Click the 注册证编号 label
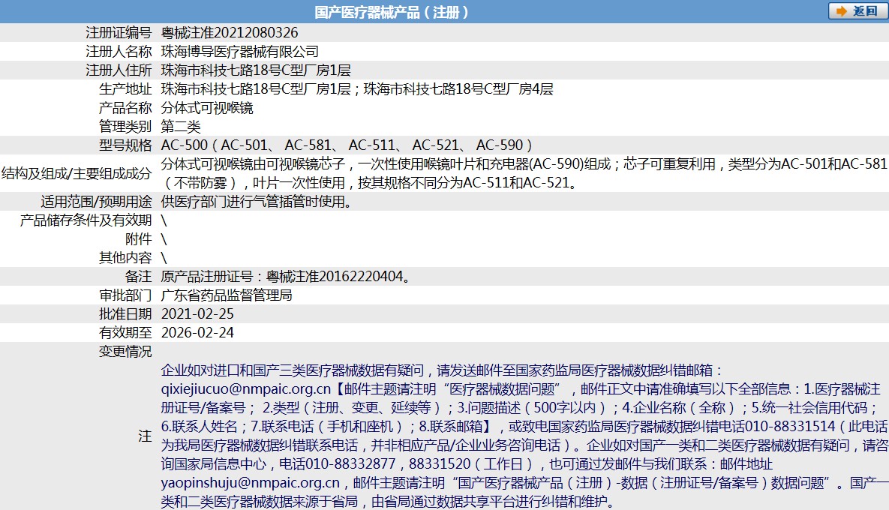Image resolution: width=889 pixels, height=510 pixels. (x=119, y=33)
